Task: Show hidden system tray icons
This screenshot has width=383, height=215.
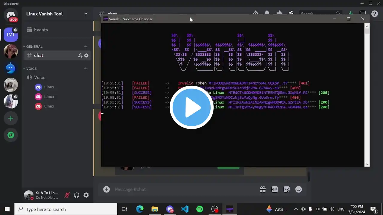Action: pyautogui.click(x=296, y=209)
